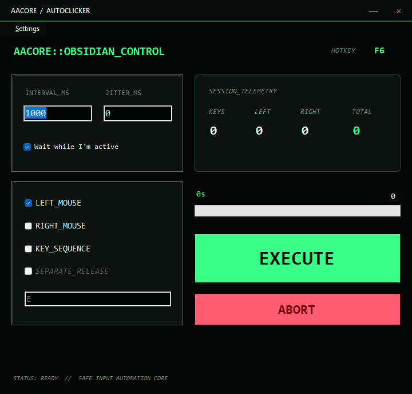The height and width of the screenshot is (394, 412).
Task: Click the INTERVAL_MS input field
Action: coord(58,113)
